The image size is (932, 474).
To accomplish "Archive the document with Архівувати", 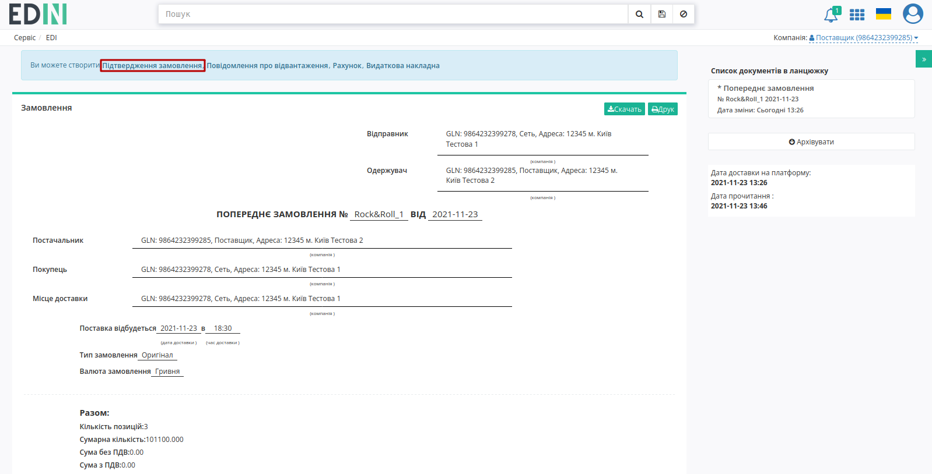I will tap(811, 142).
